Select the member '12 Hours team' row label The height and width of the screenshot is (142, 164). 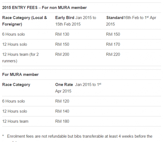pyautogui.click(x=15, y=121)
